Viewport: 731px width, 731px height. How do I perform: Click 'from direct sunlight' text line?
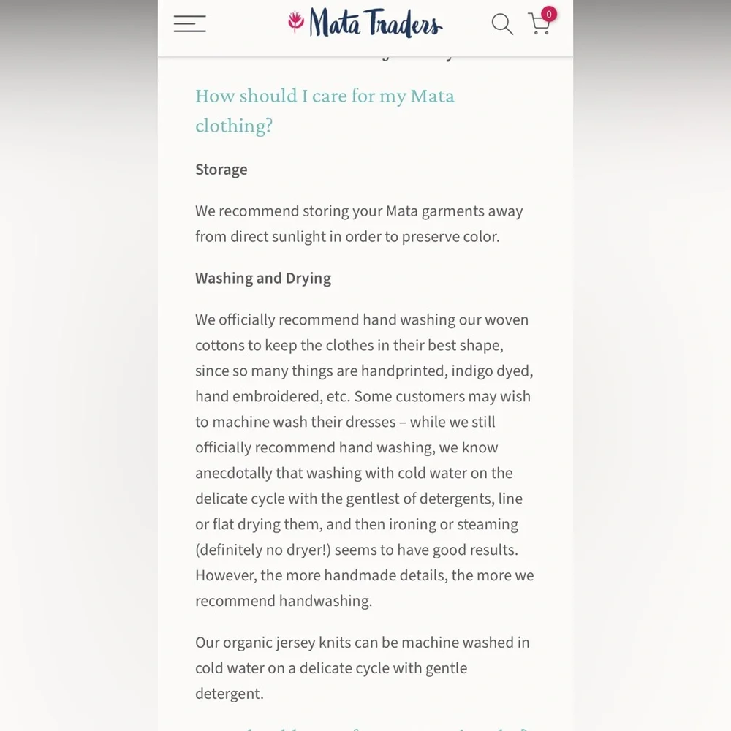tap(347, 237)
